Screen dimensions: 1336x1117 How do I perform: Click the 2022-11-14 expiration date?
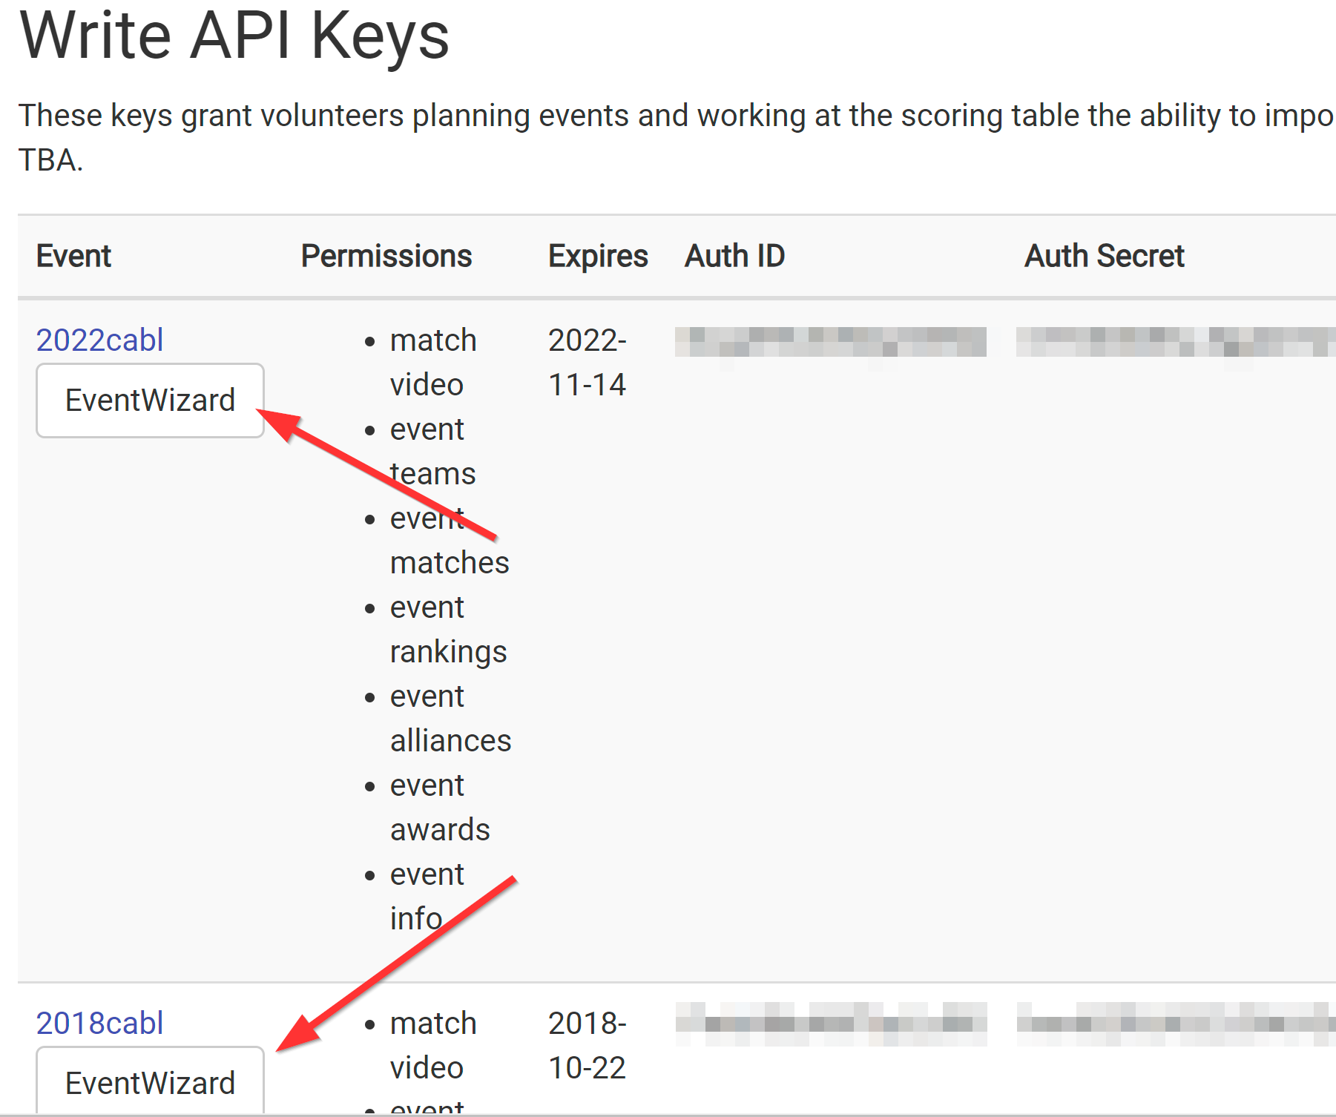pos(588,362)
